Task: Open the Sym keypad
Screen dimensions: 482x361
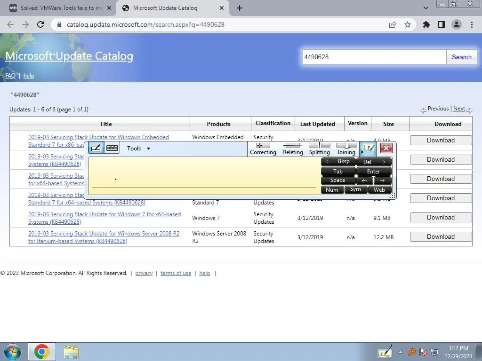Action: 356,190
